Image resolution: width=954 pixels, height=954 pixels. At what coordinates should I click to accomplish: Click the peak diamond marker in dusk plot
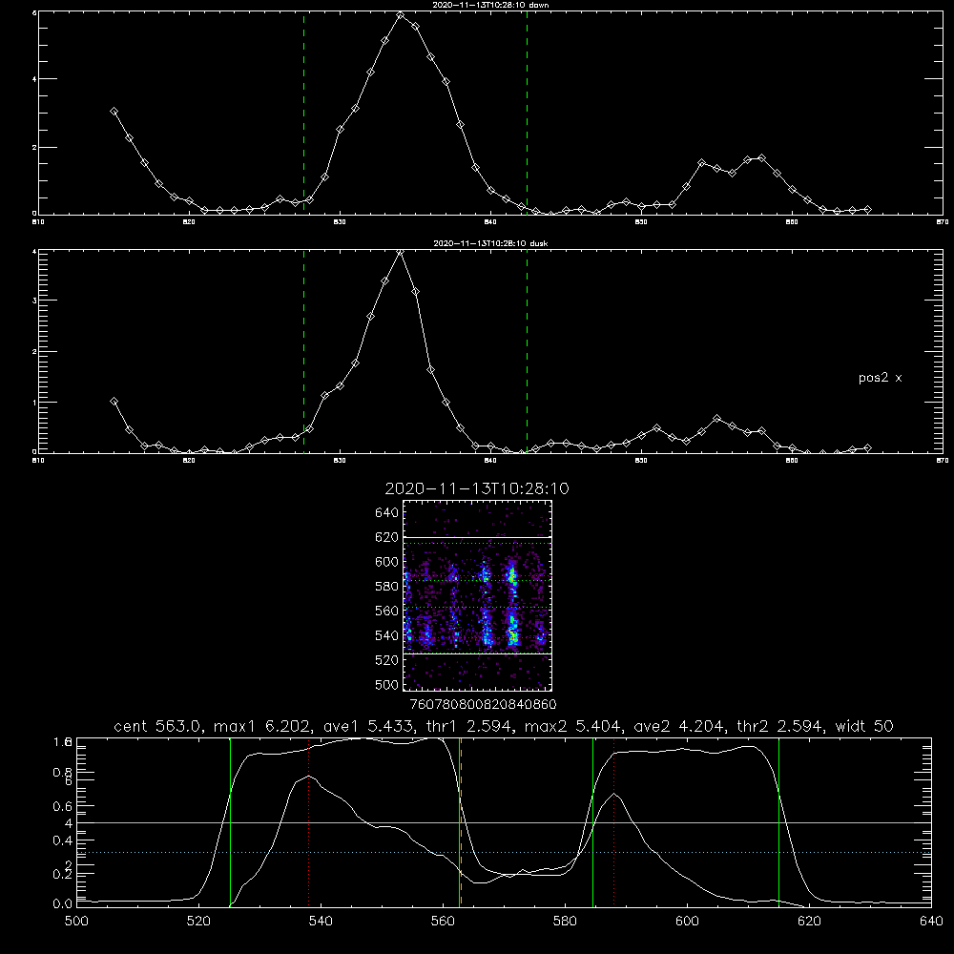pos(401,251)
